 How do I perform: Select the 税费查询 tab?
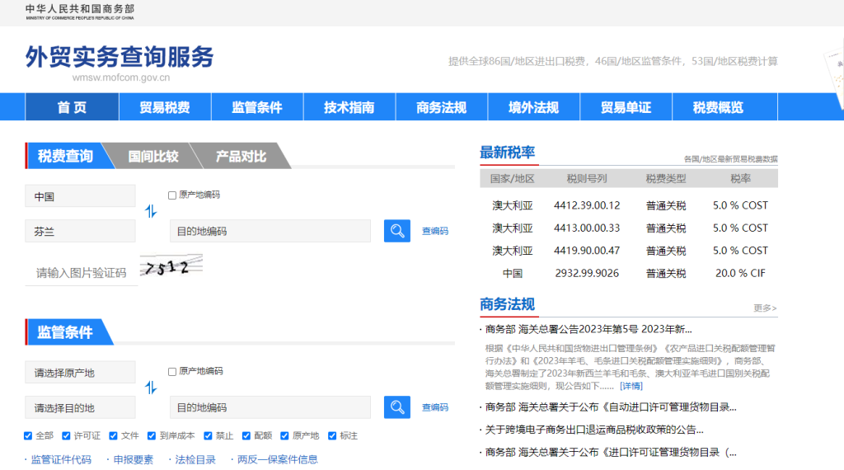66,156
